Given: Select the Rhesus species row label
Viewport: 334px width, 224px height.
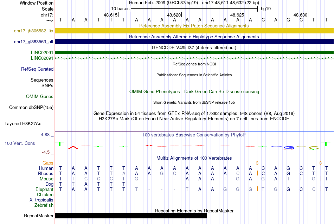Looking at the screenshot, I should [x=46, y=174].
